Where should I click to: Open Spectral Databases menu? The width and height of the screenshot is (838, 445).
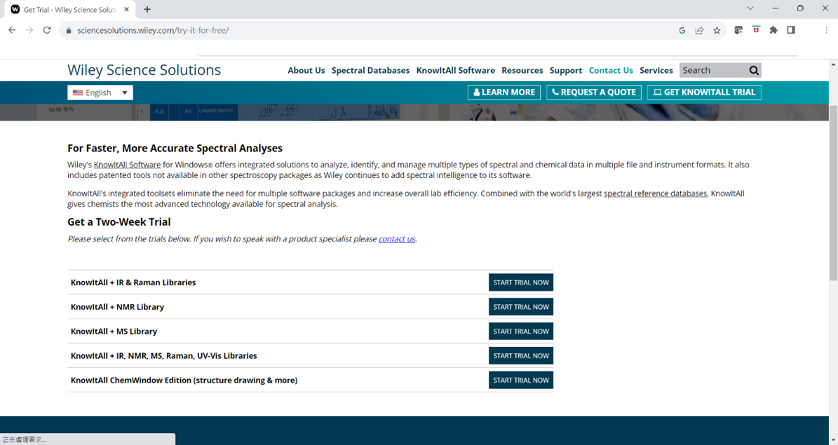pyautogui.click(x=370, y=71)
